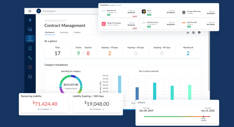The width and height of the screenshot is (234, 127).
Task: Open the lightning bolt home icon in sidebar
Action: [x=30, y=20]
